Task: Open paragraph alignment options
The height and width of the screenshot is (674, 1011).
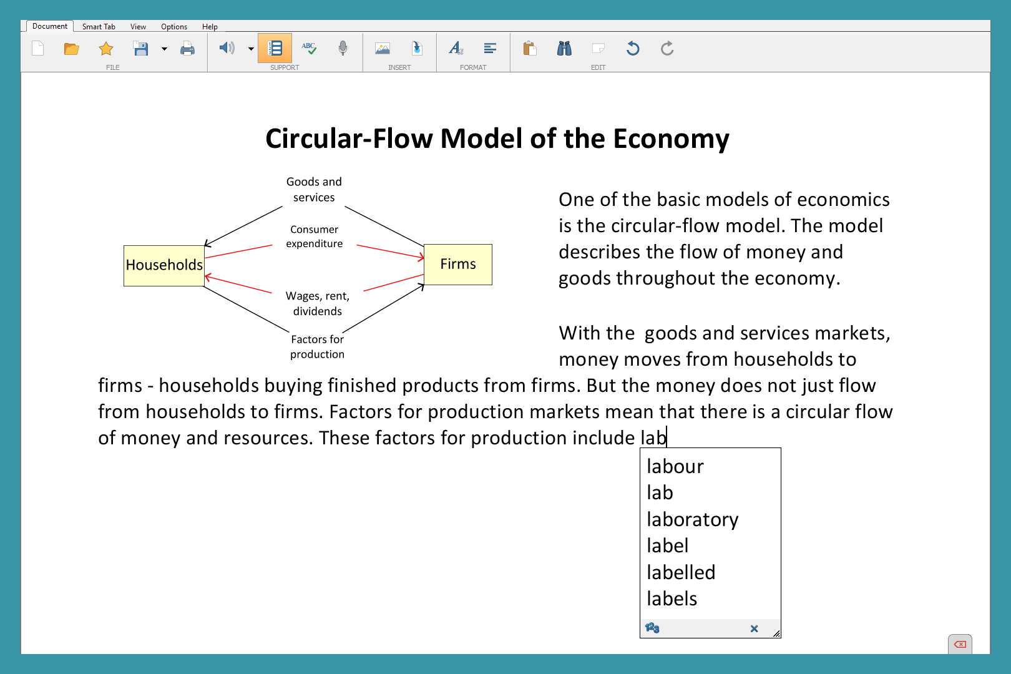Action: coord(491,48)
